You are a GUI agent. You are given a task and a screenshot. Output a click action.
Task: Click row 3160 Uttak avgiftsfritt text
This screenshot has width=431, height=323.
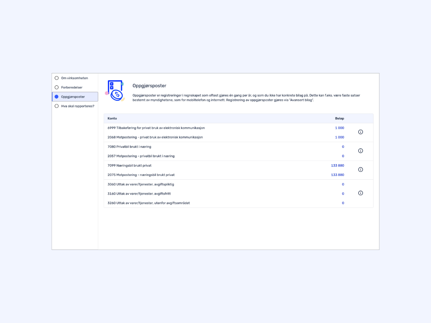click(x=139, y=194)
